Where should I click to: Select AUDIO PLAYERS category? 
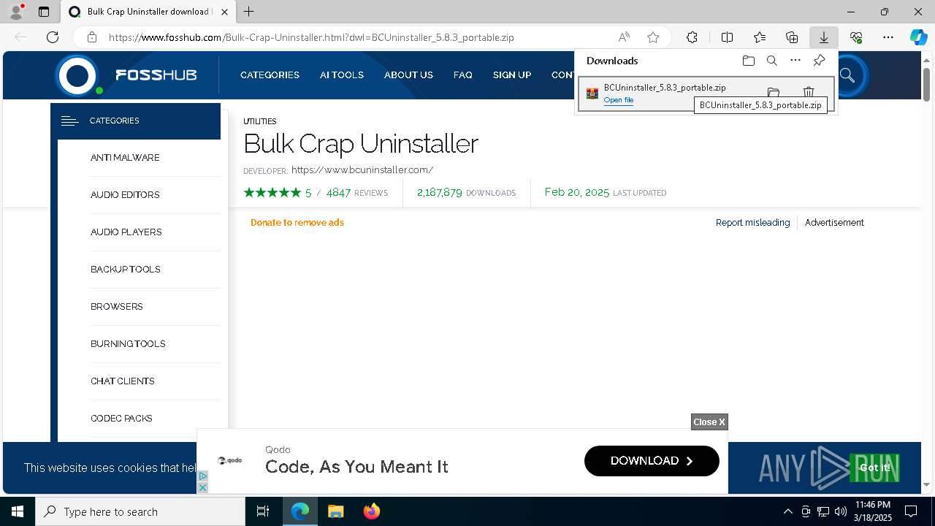pyautogui.click(x=126, y=232)
